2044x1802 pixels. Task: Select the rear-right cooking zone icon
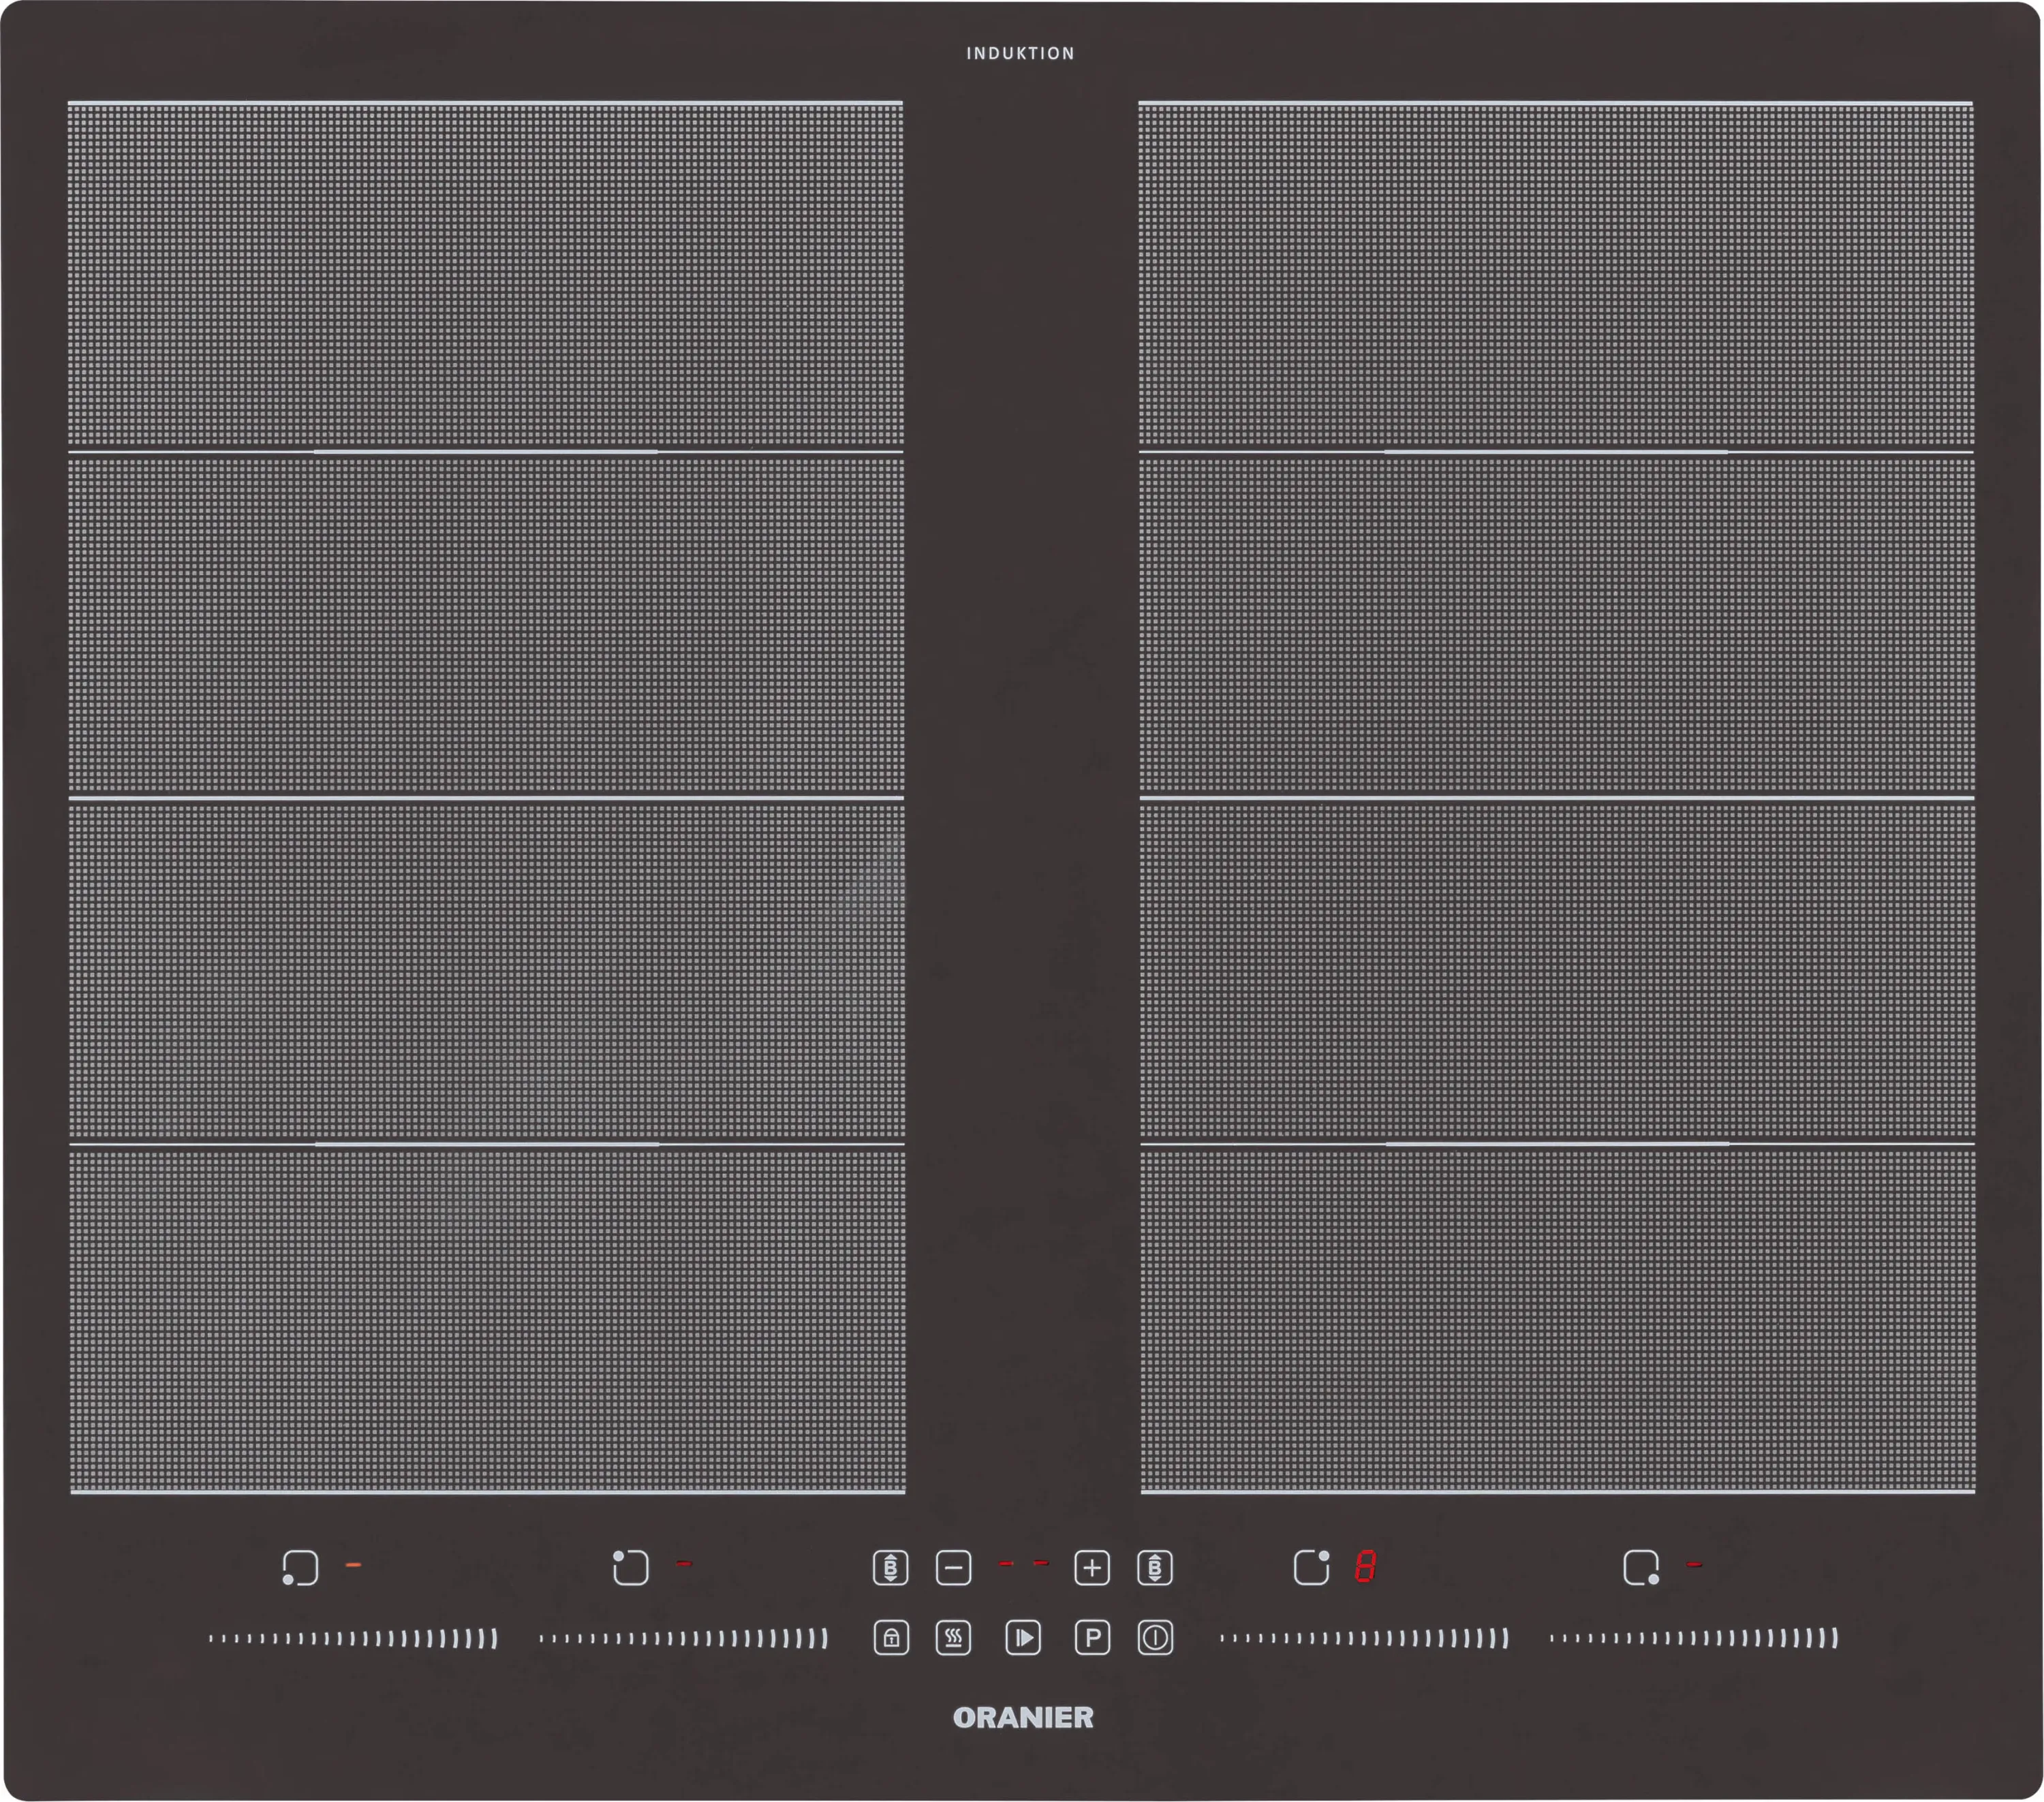click(x=1311, y=1568)
